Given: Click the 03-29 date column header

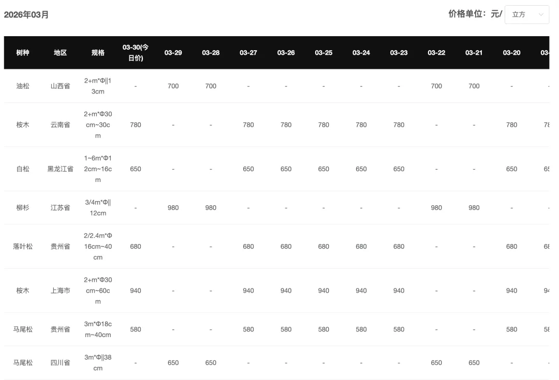Looking at the screenshot, I should (x=173, y=53).
